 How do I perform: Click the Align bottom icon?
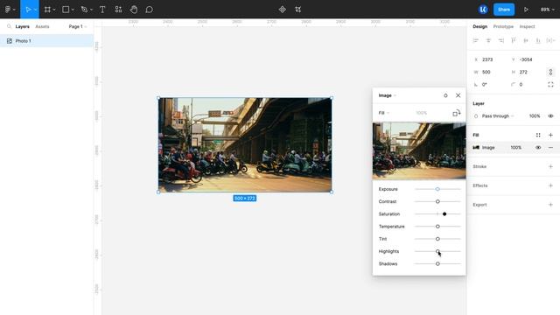click(538, 40)
